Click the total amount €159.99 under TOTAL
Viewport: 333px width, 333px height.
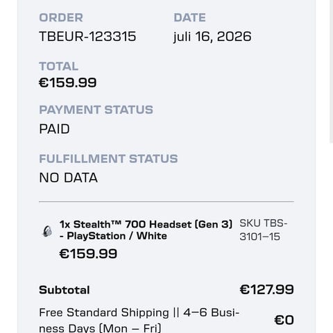[x=68, y=83]
